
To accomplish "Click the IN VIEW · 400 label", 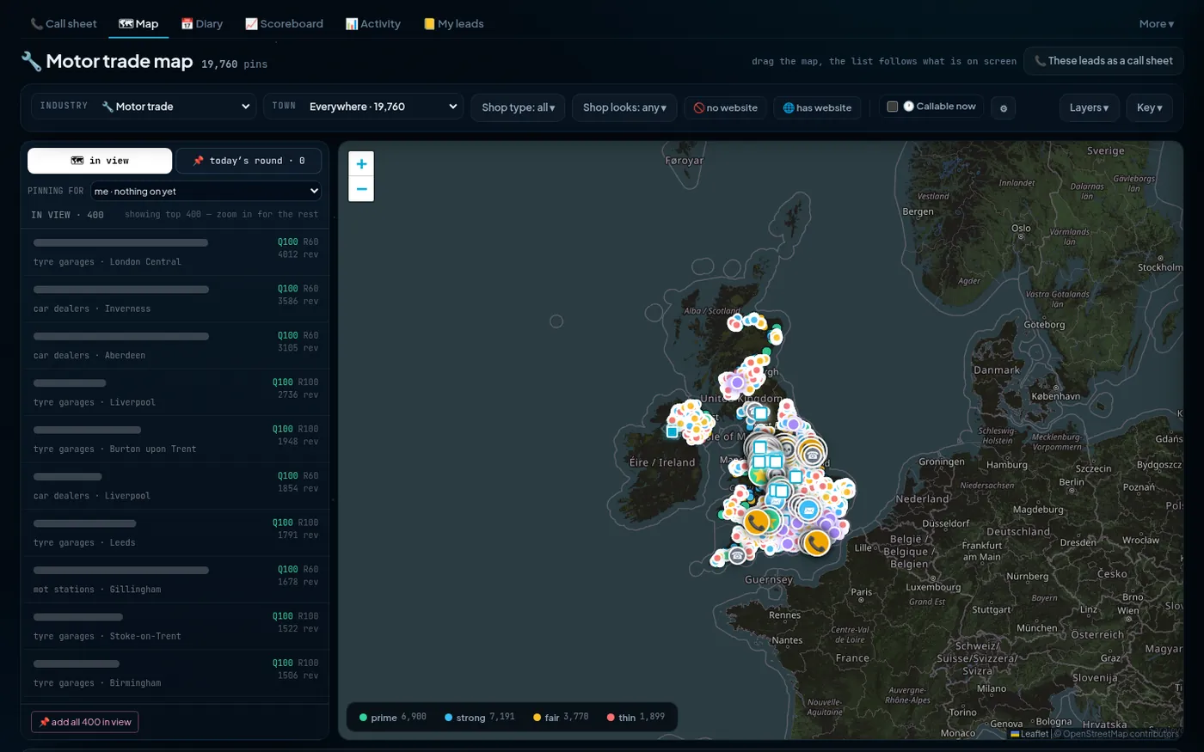I will tap(67, 215).
